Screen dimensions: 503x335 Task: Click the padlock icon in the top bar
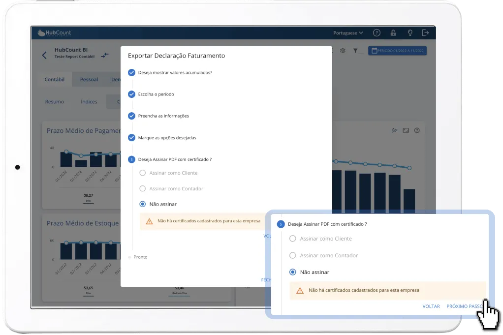(393, 32)
